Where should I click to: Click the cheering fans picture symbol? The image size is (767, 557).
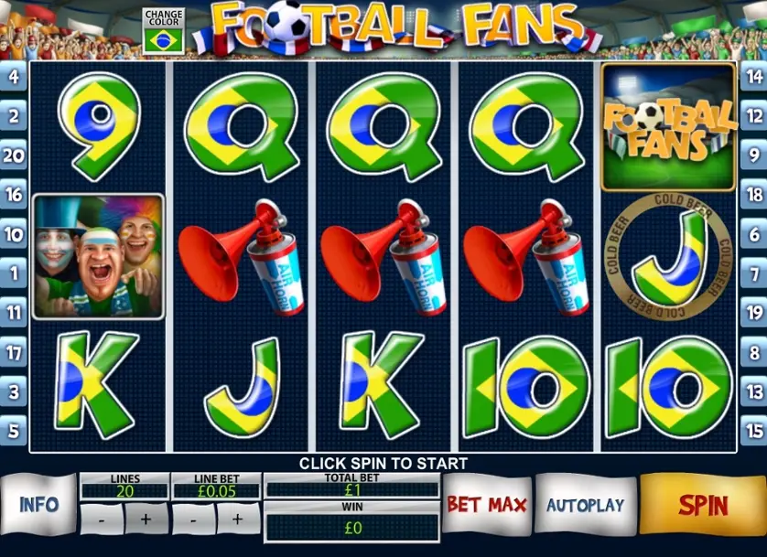click(x=98, y=256)
